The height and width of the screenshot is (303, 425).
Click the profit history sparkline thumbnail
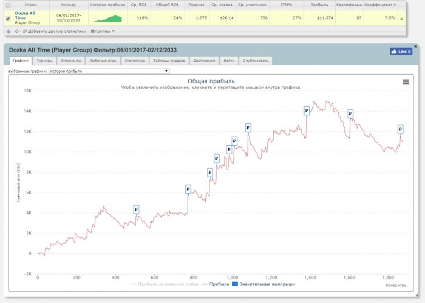107,18
